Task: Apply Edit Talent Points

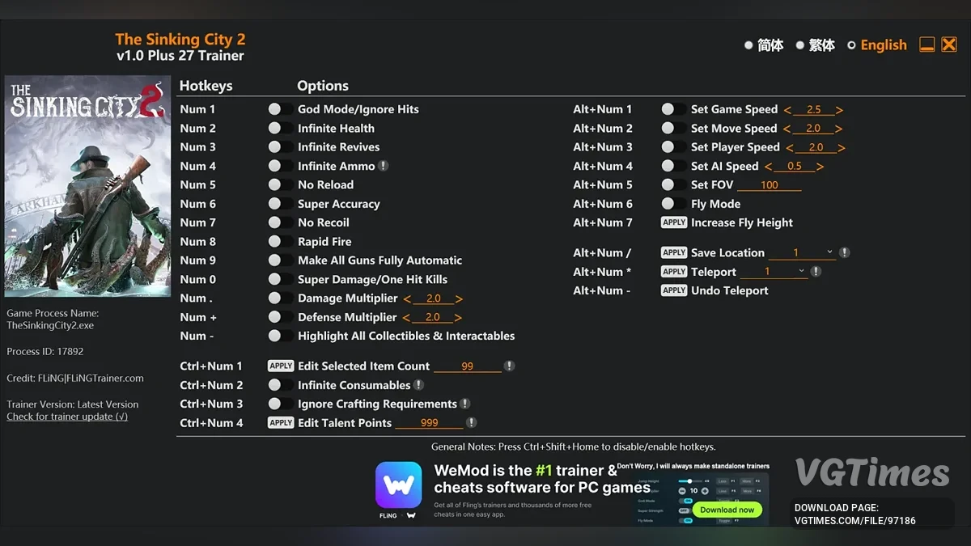Action: click(x=281, y=422)
